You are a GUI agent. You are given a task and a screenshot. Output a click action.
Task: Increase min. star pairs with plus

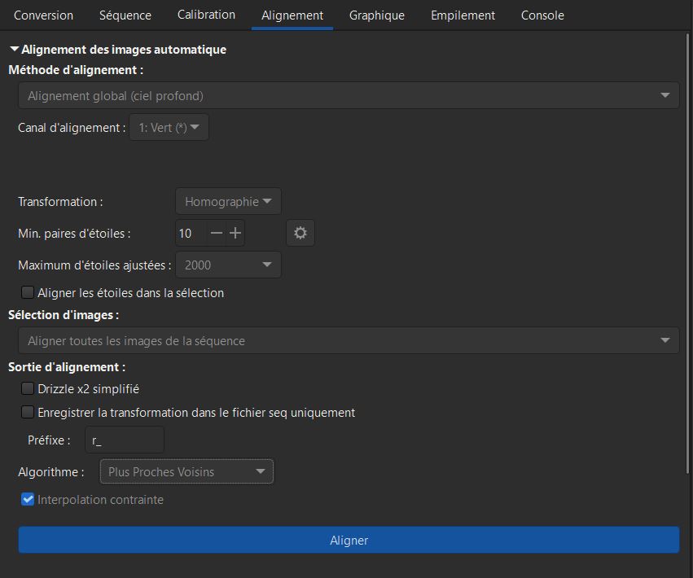[x=235, y=233]
